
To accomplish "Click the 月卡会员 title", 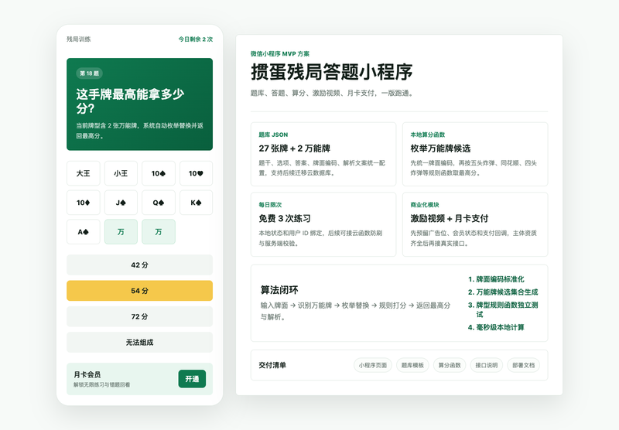I will pyautogui.click(x=87, y=374).
